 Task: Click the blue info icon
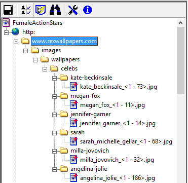click(88, 10)
